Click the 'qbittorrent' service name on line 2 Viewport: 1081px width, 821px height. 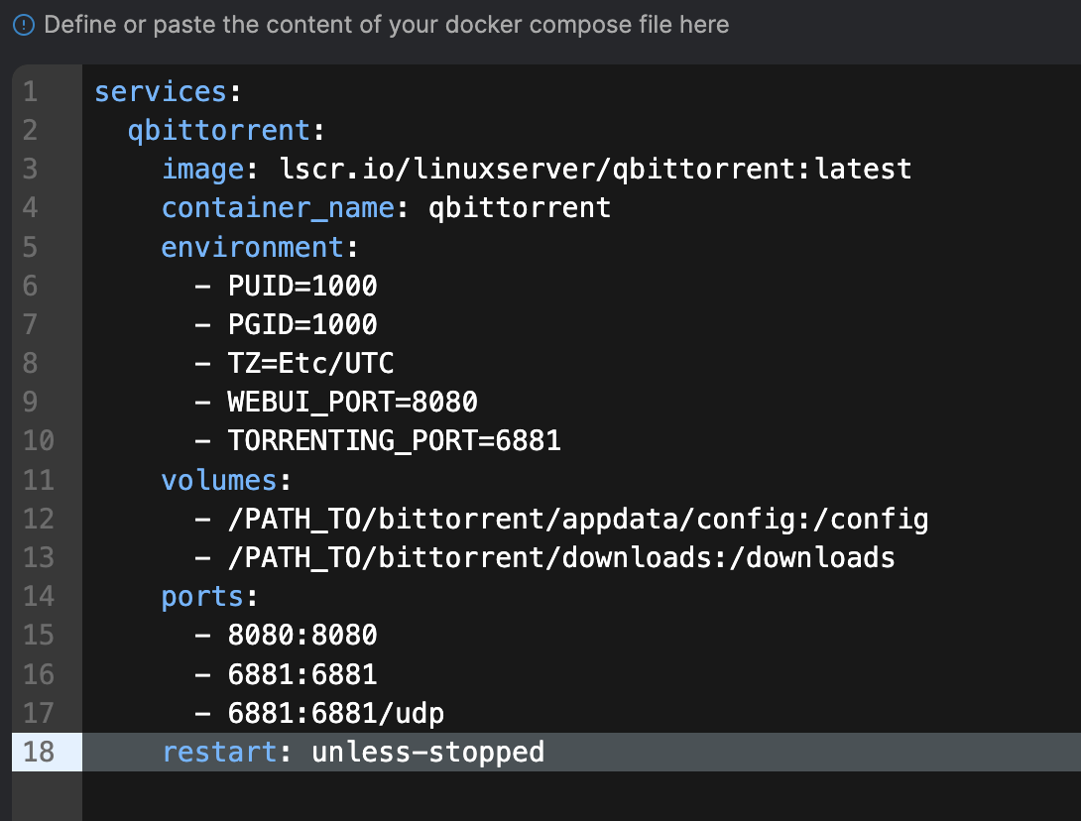pos(219,131)
